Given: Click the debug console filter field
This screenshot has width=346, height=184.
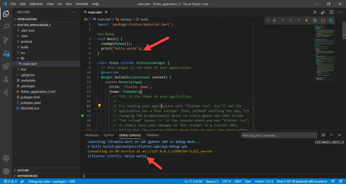Looking at the screenshot, I should [279, 135].
